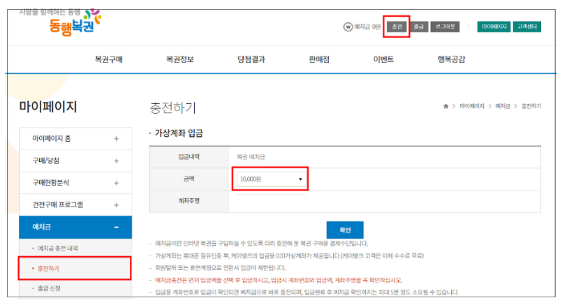The image size is (567, 305).
Task: Click the 금액 row label
Action: tap(189, 179)
